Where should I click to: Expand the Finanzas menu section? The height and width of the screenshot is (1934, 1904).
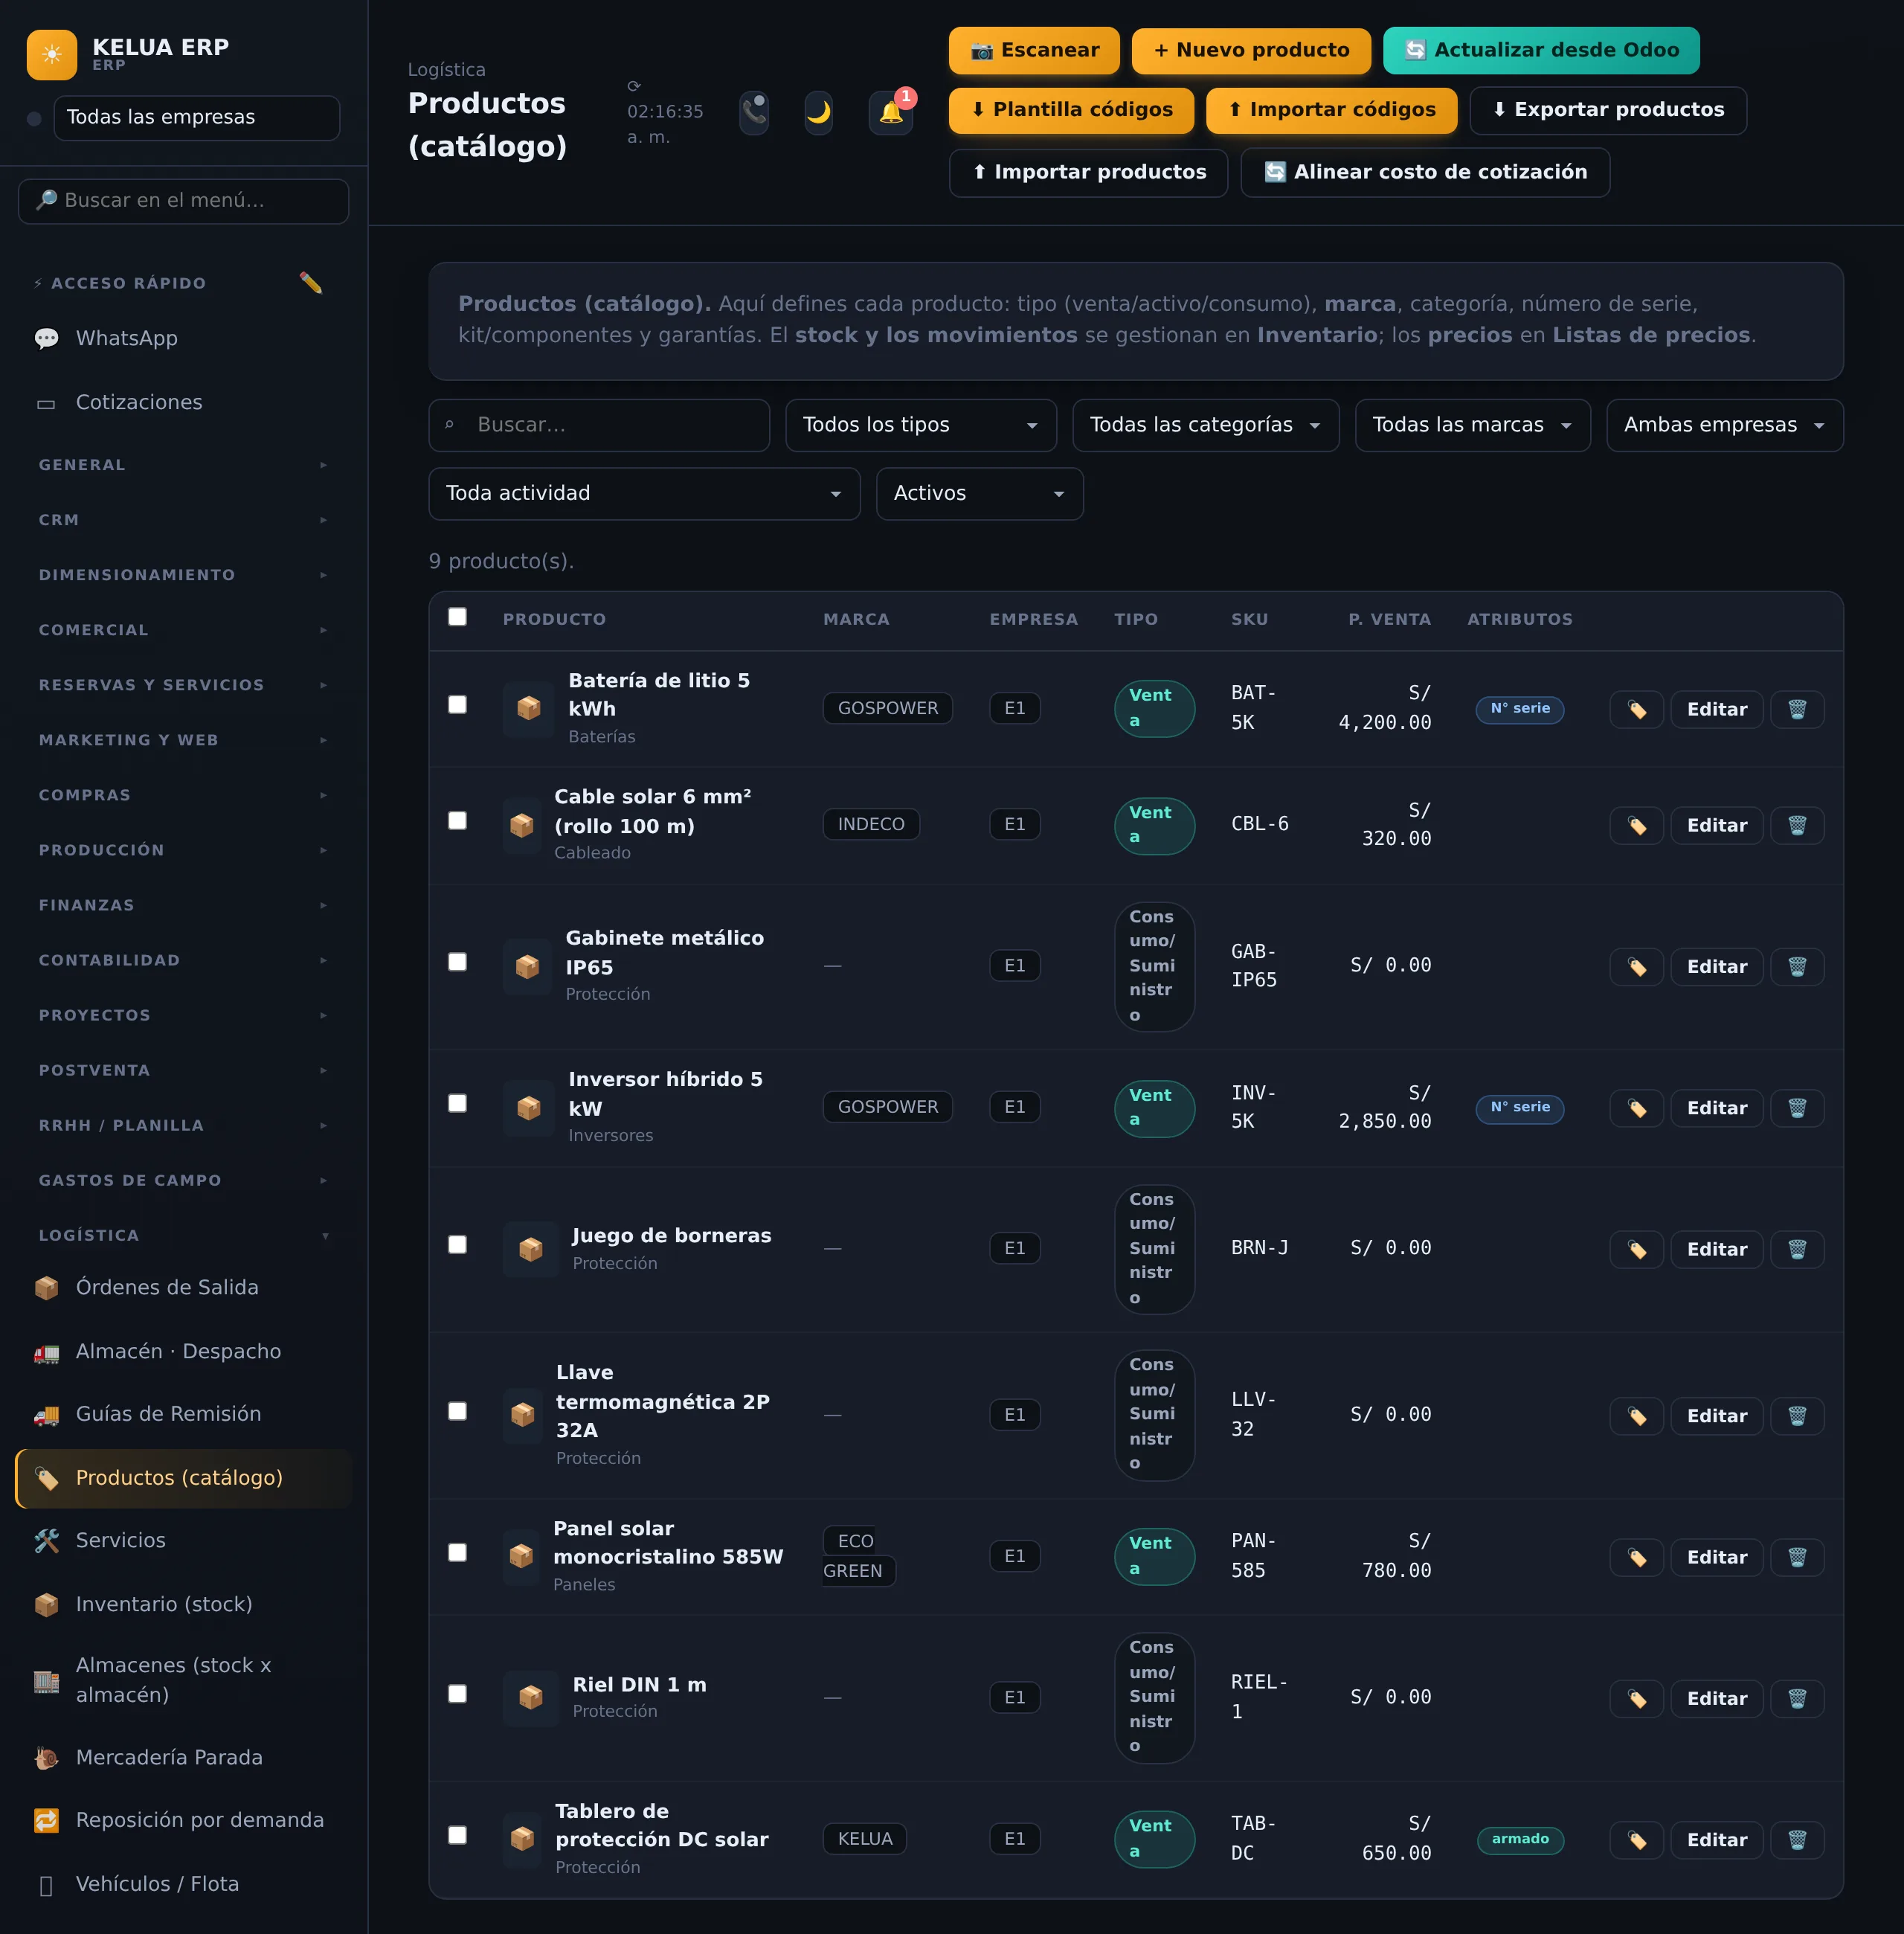[183, 905]
